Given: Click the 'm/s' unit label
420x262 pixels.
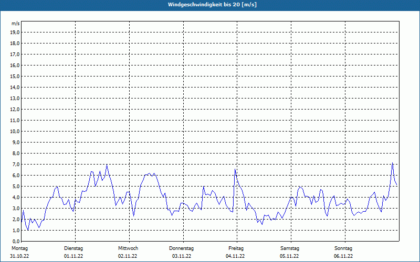Looking at the screenshot, I should point(16,24).
